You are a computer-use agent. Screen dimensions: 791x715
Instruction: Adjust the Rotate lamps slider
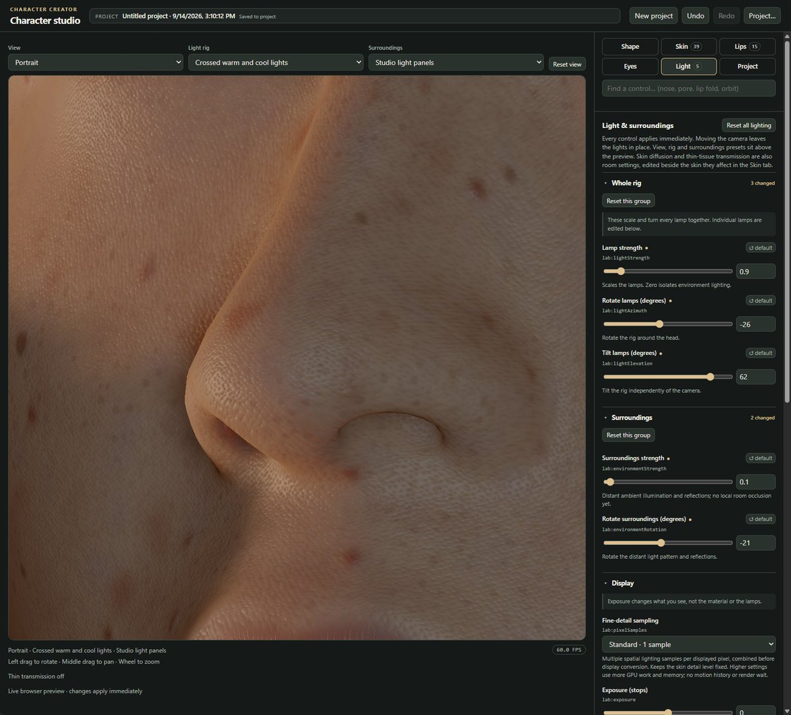coord(667,324)
